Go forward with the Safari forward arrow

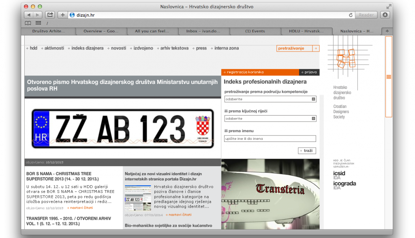click(38, 15)
